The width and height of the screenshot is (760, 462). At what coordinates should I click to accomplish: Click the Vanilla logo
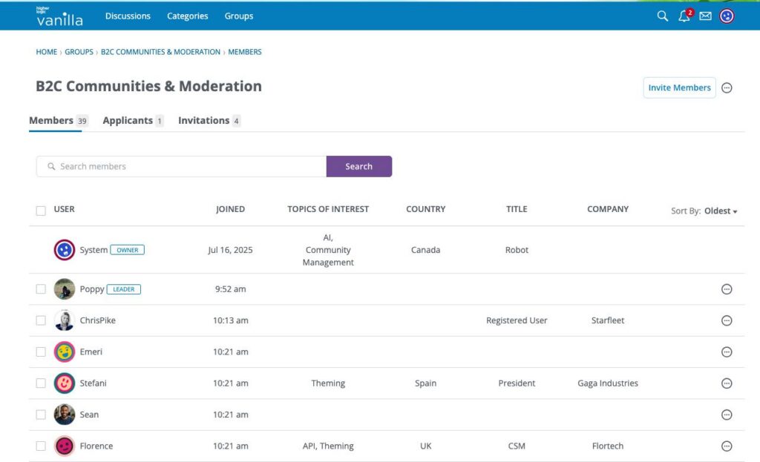pos(59,16)
